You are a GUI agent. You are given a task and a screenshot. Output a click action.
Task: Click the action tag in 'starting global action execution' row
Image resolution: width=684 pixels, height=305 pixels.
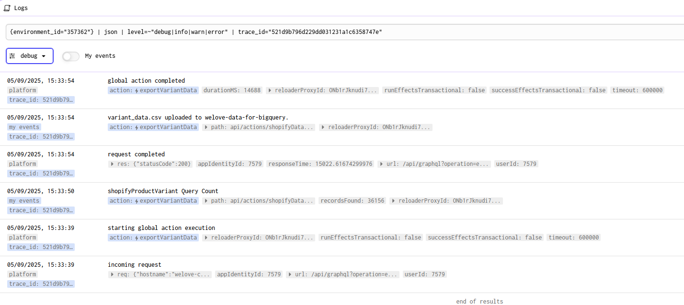point(153,238)
